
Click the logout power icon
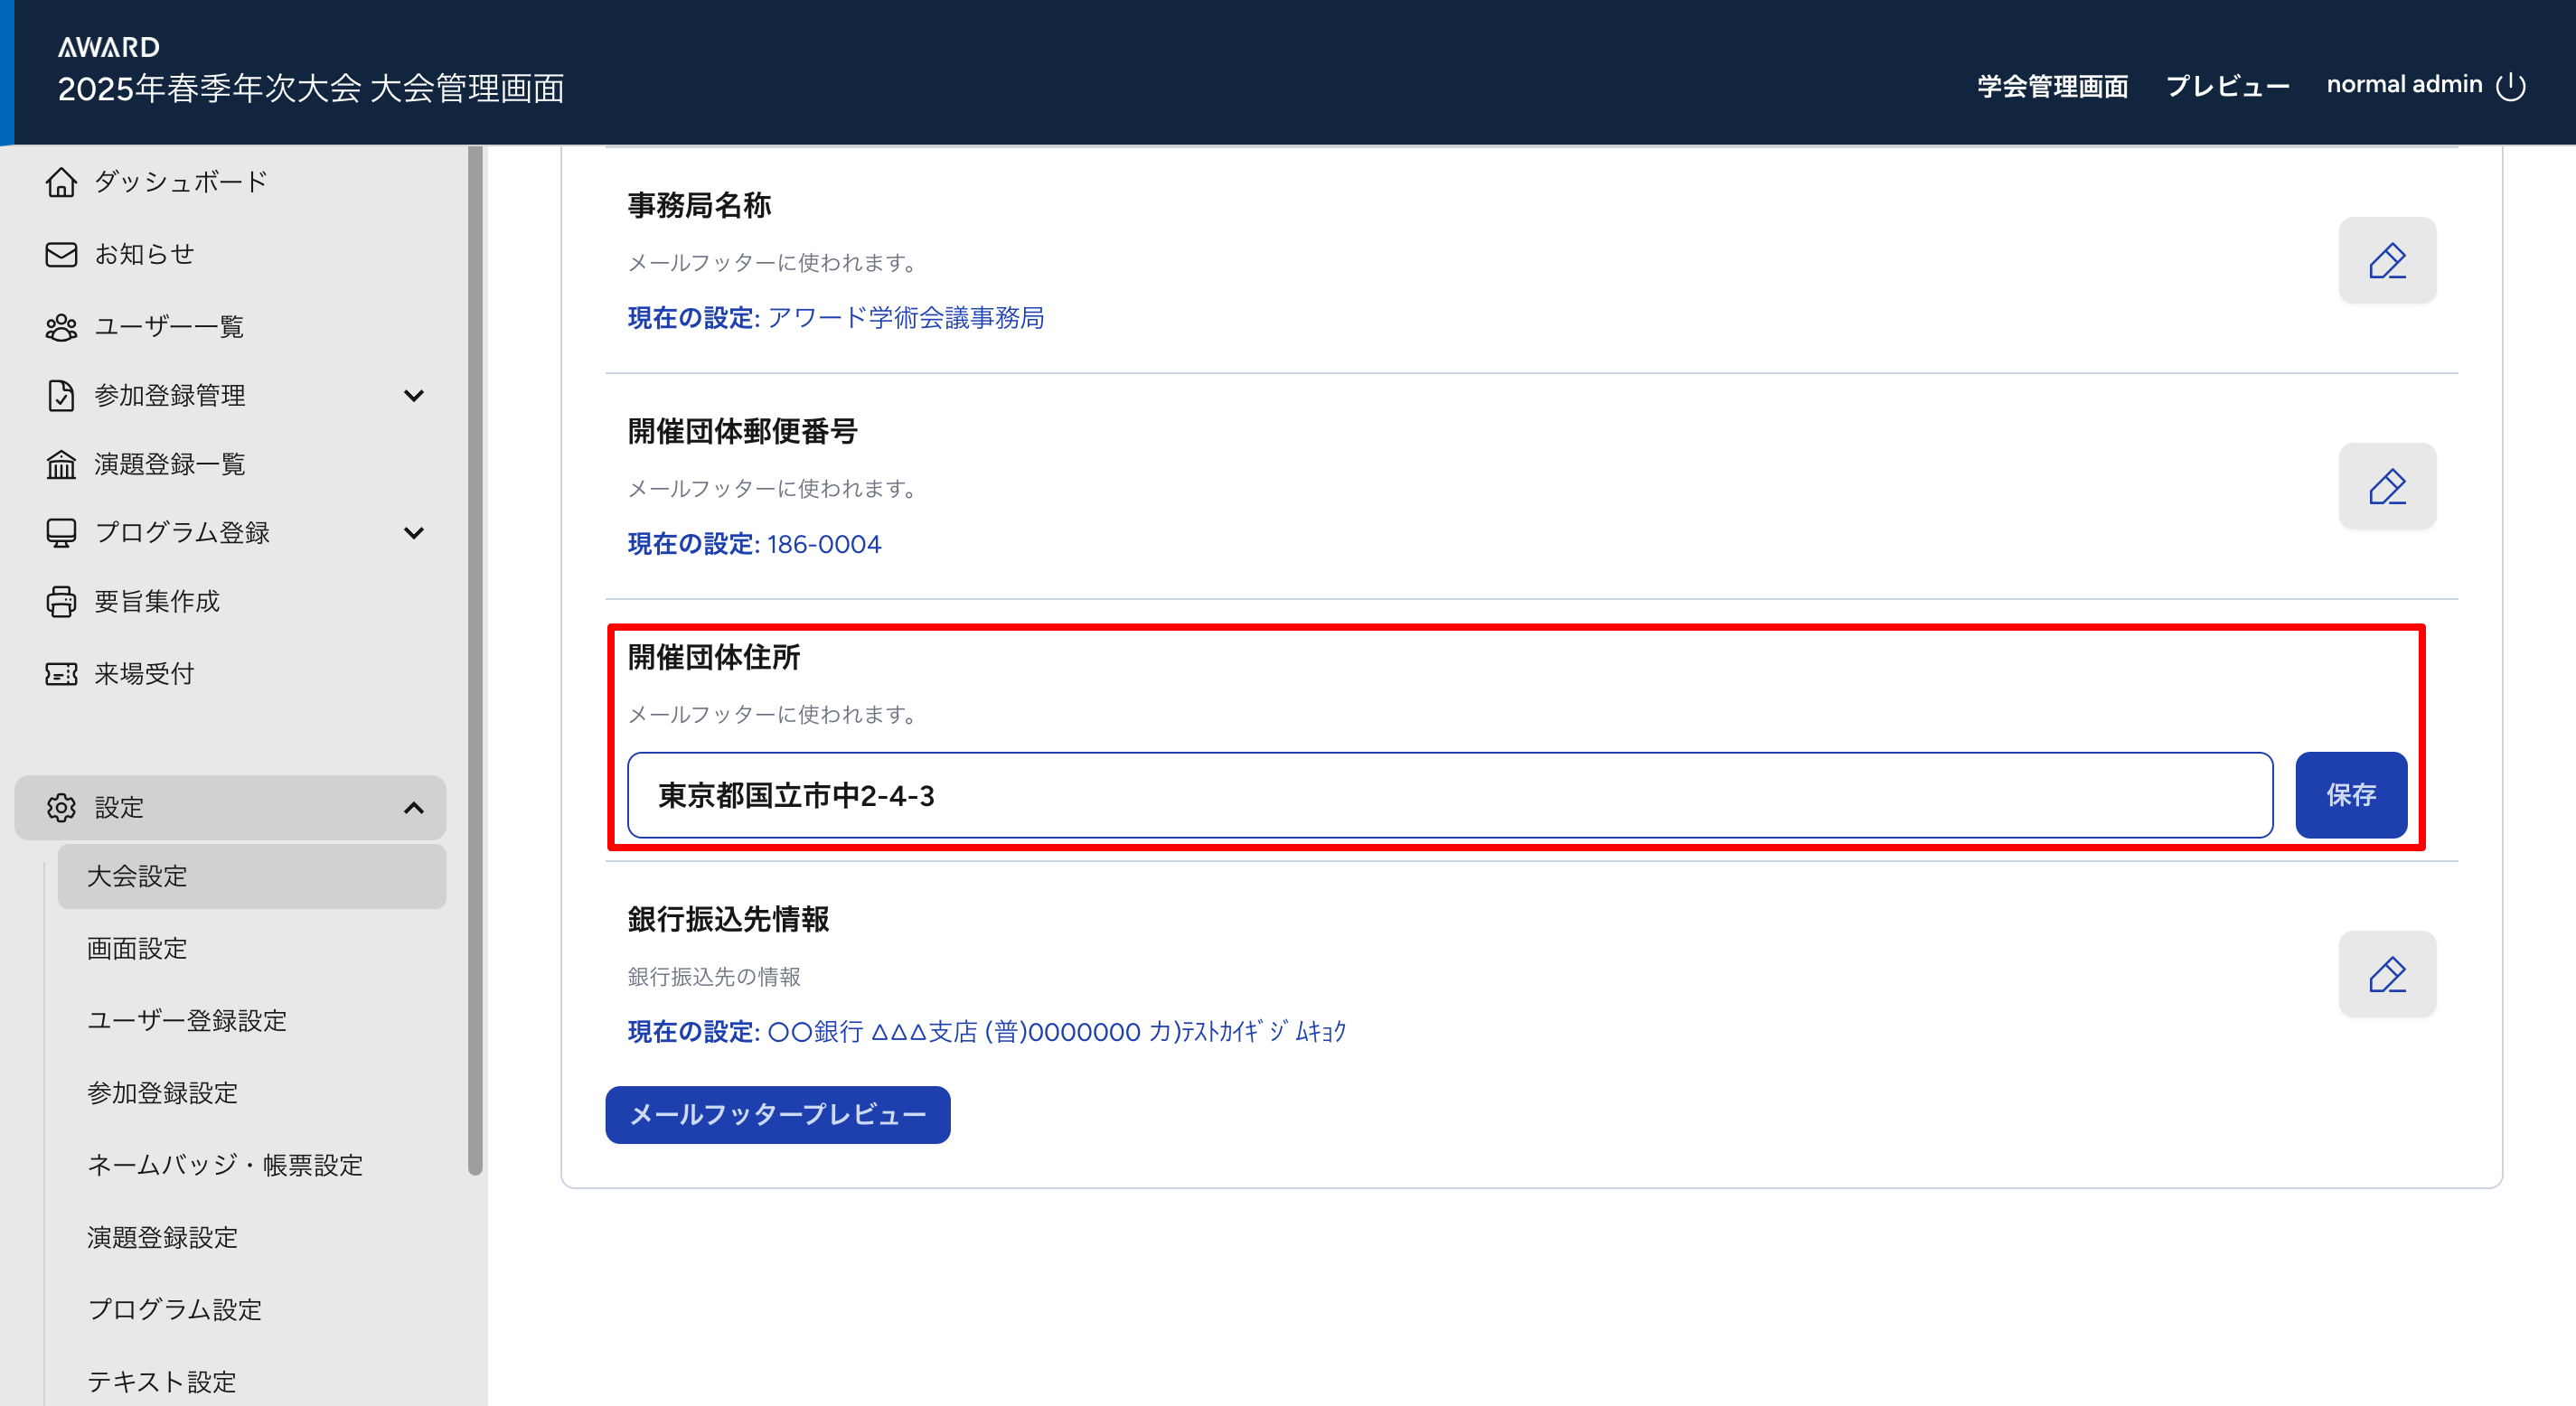[x=2510, y=86]
